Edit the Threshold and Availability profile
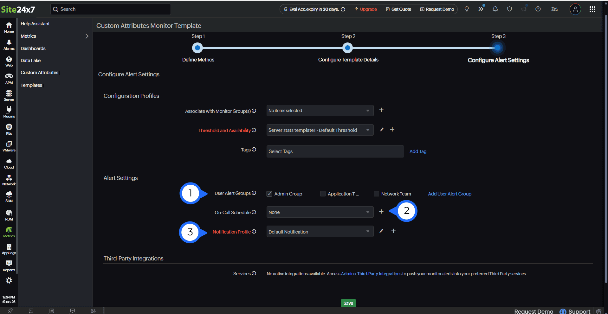Viewport: 608px width, 314px height. (382, 130)
